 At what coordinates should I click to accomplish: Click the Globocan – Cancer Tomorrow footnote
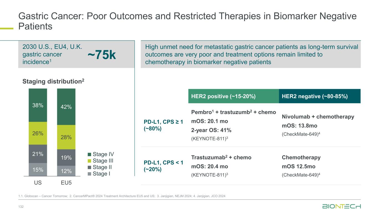pos(45,196)
